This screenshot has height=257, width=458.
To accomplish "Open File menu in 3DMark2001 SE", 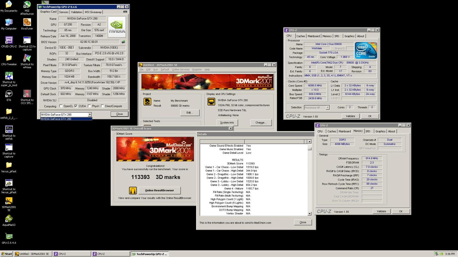I will tap(141, 69).
